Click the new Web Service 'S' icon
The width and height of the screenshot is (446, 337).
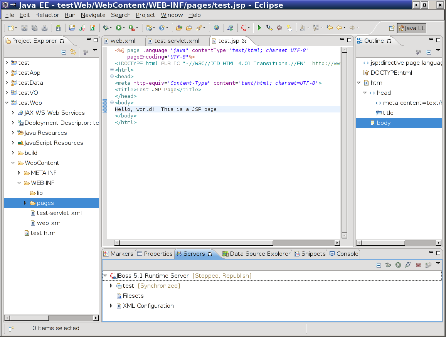pos(162,28)
